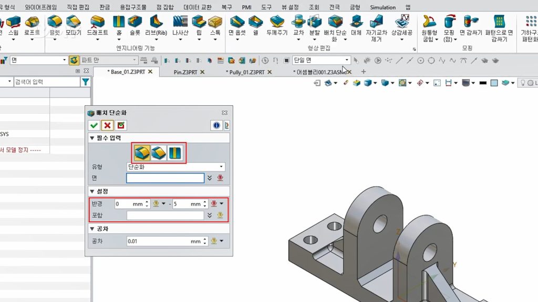This screenshot has height=302, width=538.
Task: Toggle the first simplify mode icon in 필수 입력
Action: (142, 153)
